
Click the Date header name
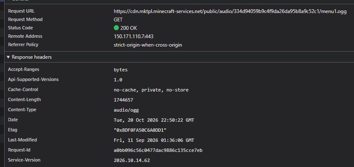tap(13, 120)
